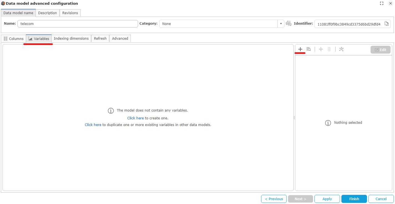This screenshot has height=204, width=395.
Task: Click in the Name field containing telecom
Action: 78,24
